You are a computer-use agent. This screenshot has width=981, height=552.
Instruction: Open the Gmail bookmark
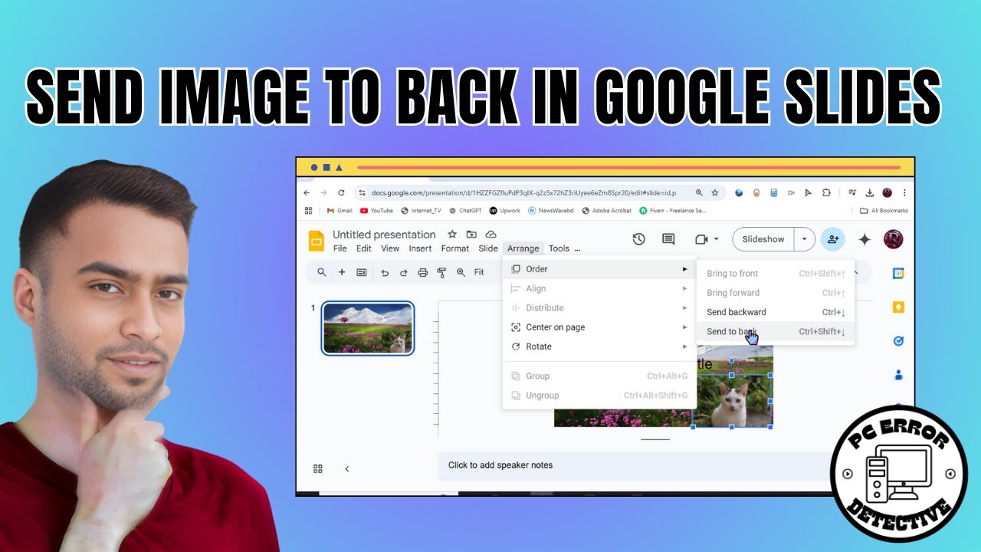(x=340, y=210)
